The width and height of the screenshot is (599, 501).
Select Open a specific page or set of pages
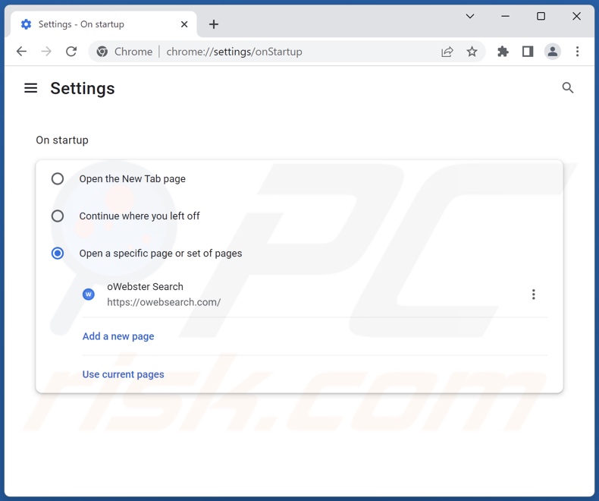point(58,254)
